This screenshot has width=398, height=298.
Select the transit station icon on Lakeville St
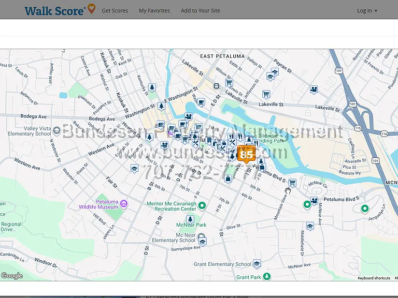coord(216,86)
